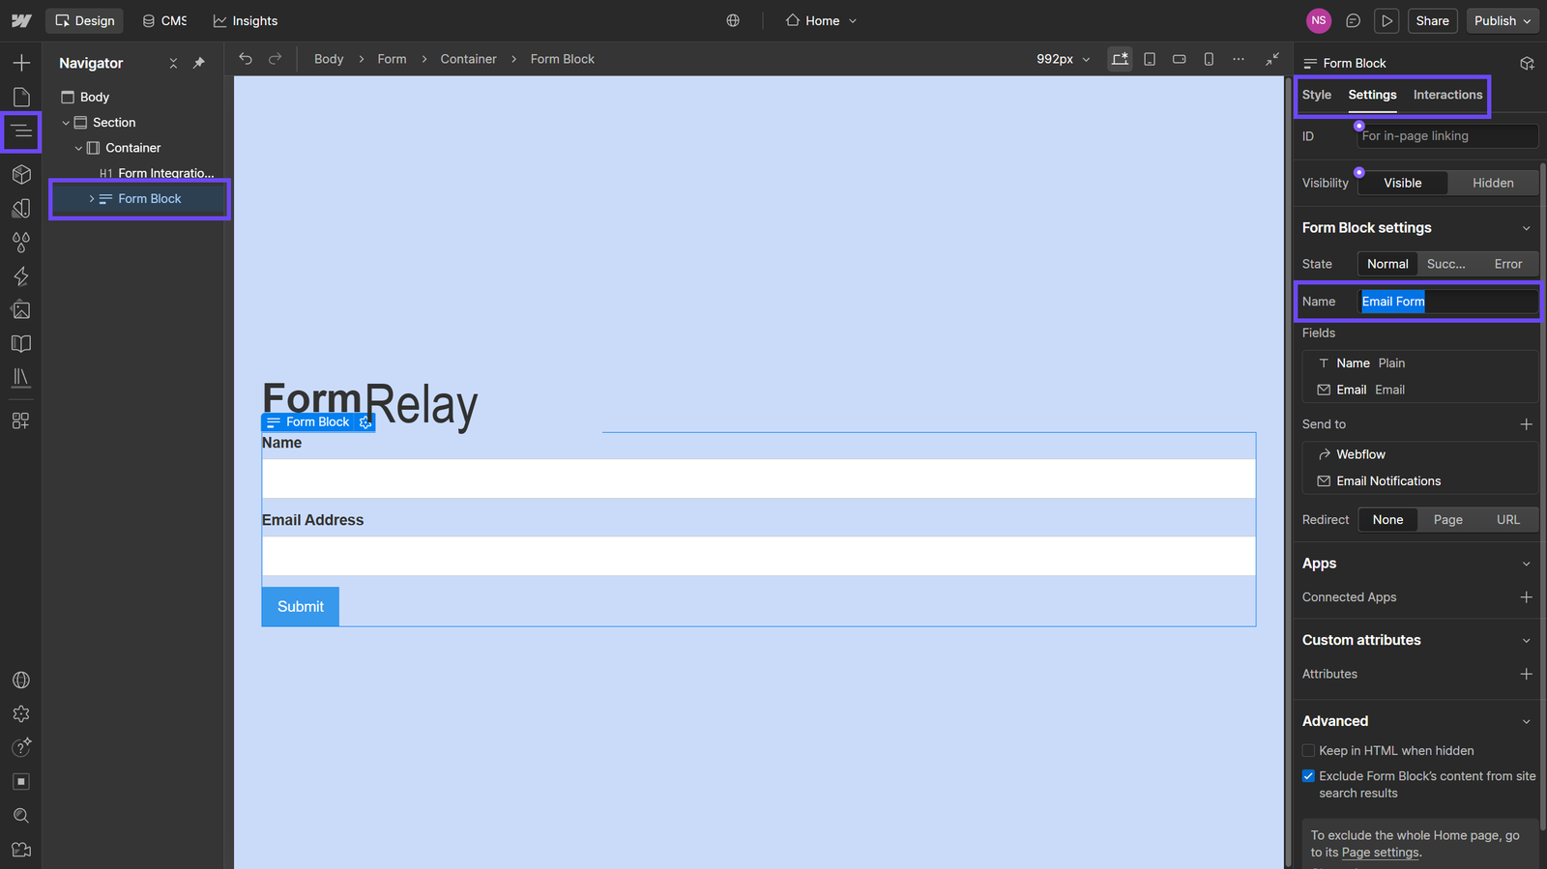Collapse the Container tree item

pos(78,148)
